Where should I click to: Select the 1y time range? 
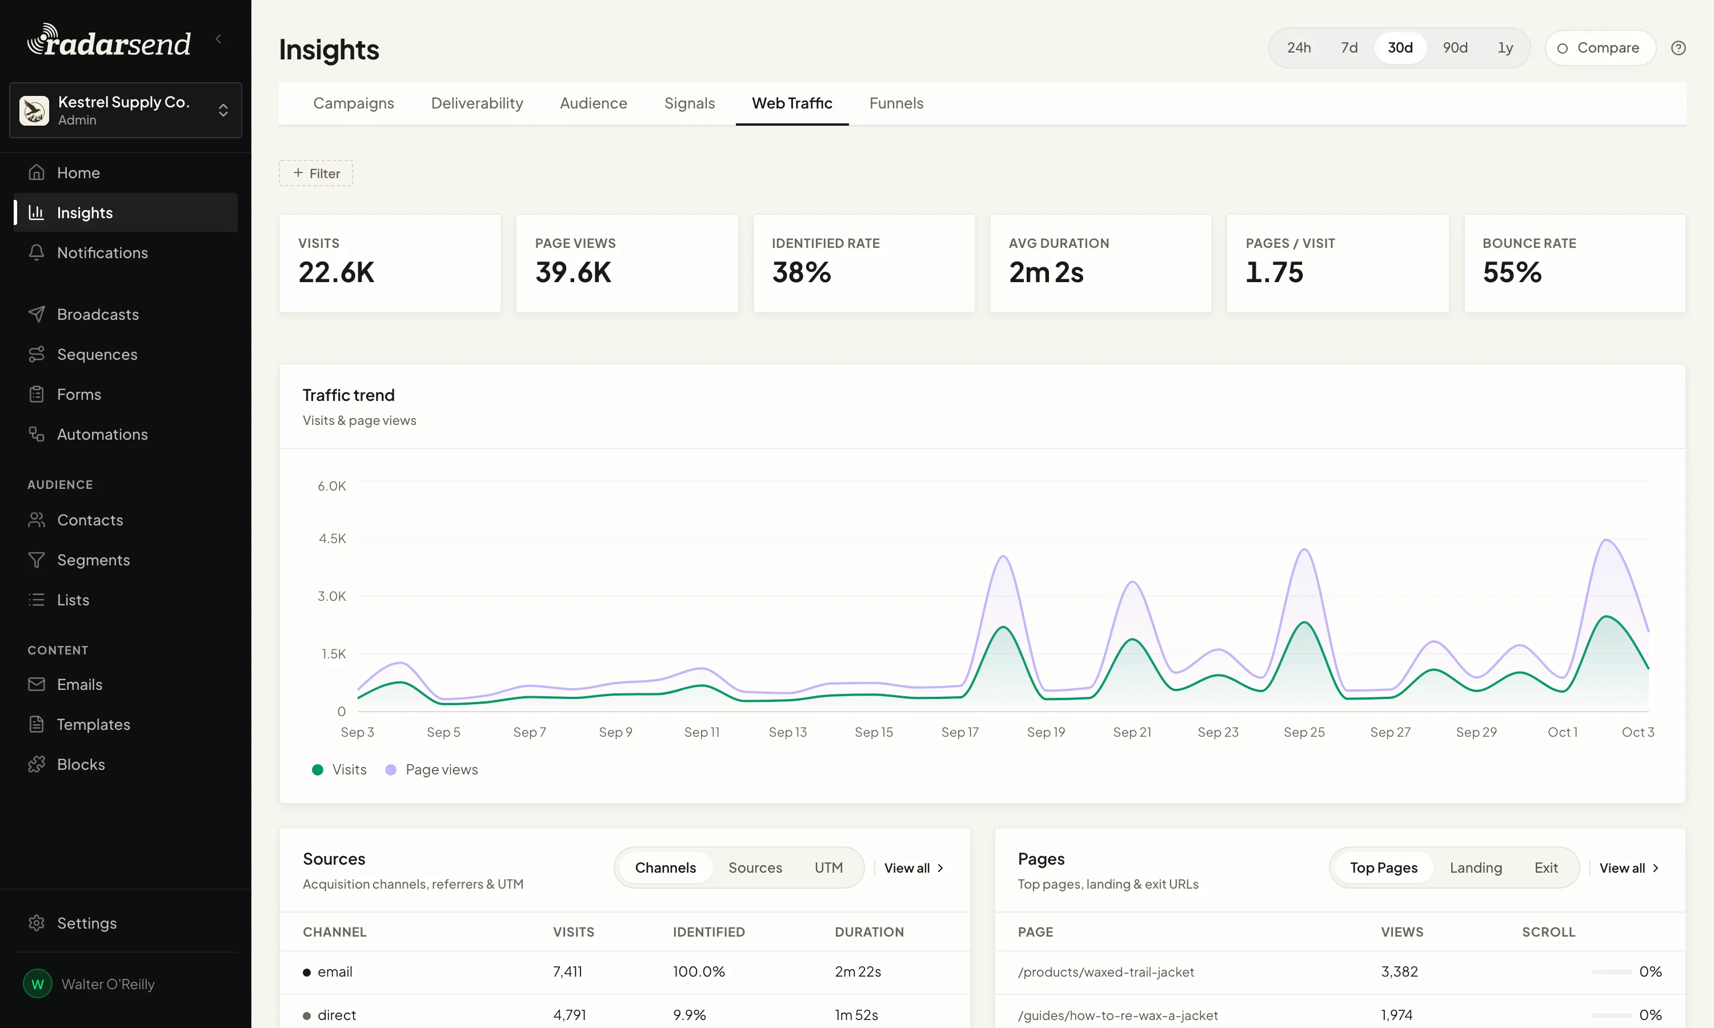(x=1505, y=48)
